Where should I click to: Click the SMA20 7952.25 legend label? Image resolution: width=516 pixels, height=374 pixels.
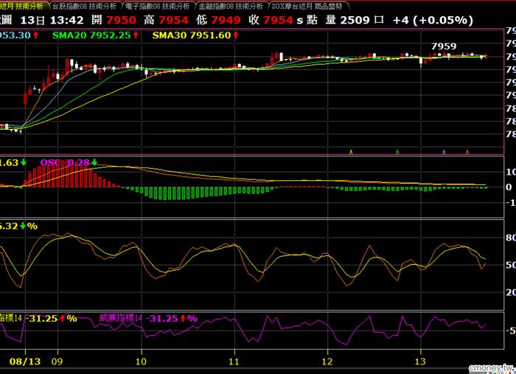tap(92, 35)
